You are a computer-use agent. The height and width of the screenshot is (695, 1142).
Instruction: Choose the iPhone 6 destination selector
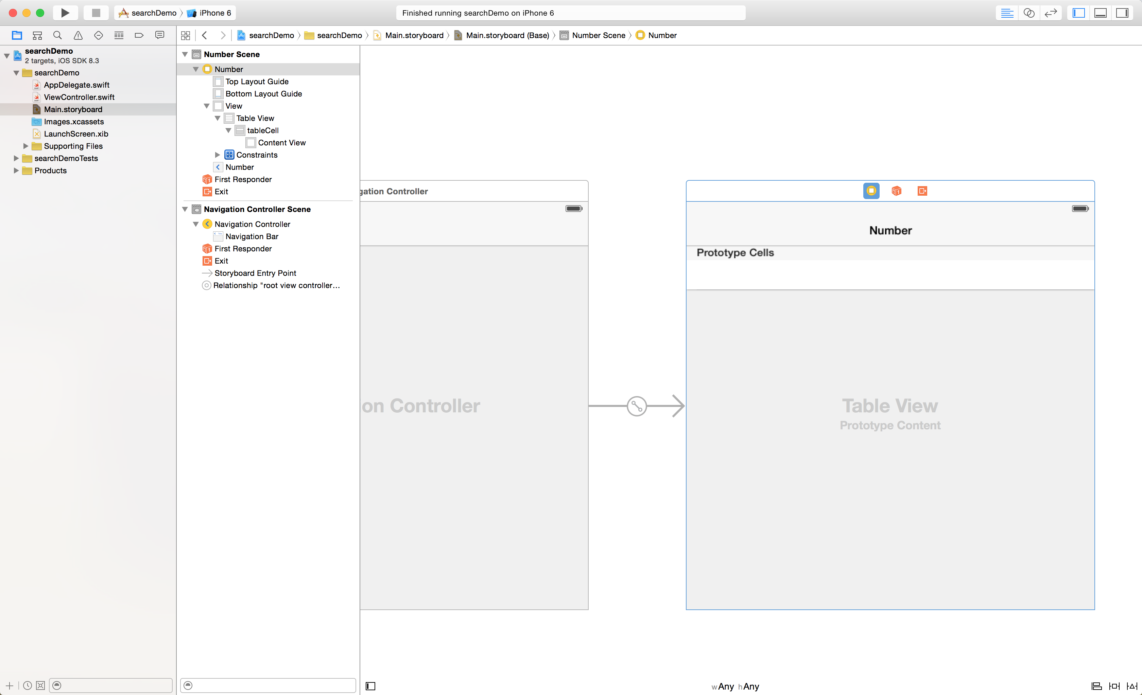tap(209, 13)
